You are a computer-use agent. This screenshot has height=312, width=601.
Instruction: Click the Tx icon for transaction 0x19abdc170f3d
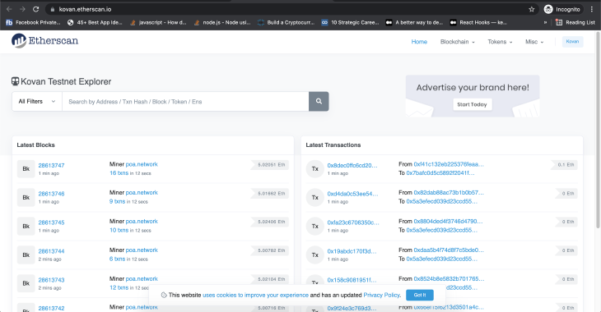point(315,255)
